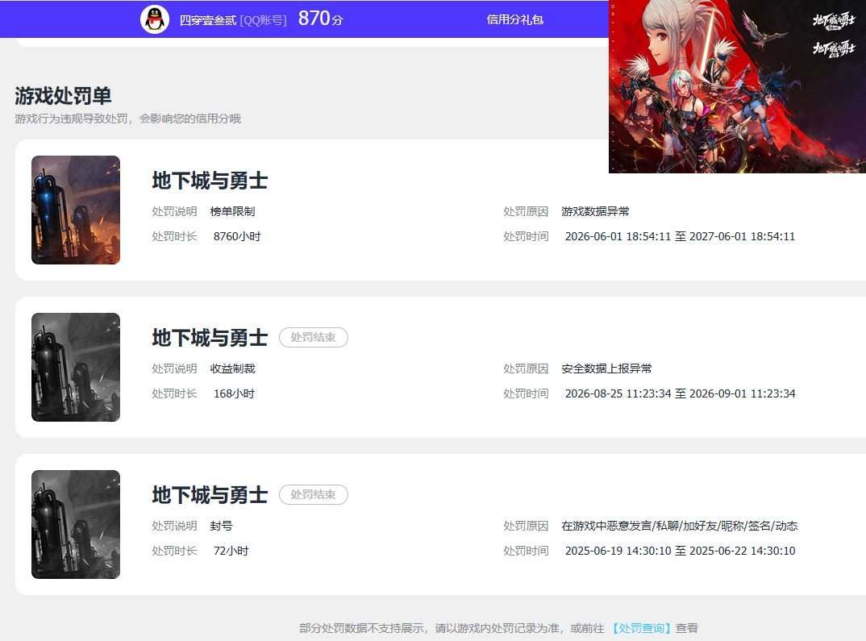Open the colored game thumbnail for 榜单限制 record

[x=76, y=210]
